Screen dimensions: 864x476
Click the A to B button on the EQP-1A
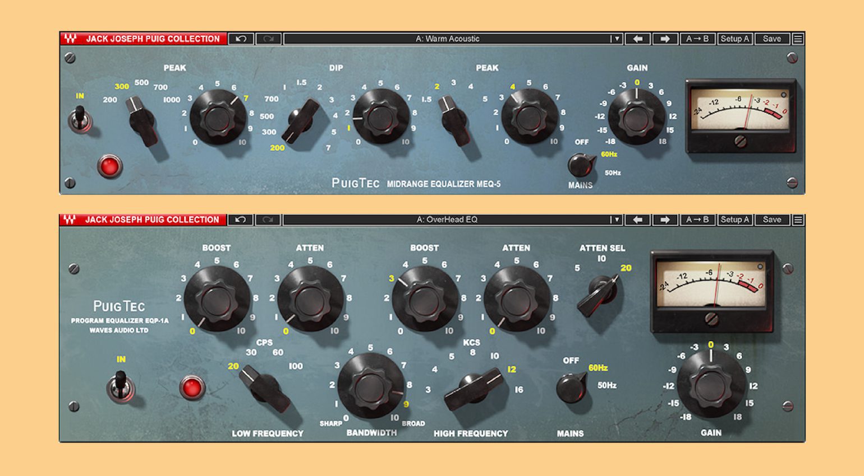tap(698, 220)
